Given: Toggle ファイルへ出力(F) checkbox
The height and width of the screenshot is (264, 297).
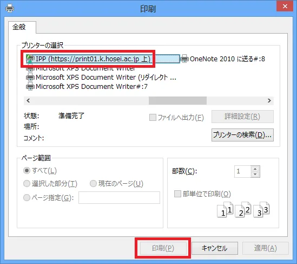Looking at the screenshot, I should pyautogui.click(x=153, y=118).
